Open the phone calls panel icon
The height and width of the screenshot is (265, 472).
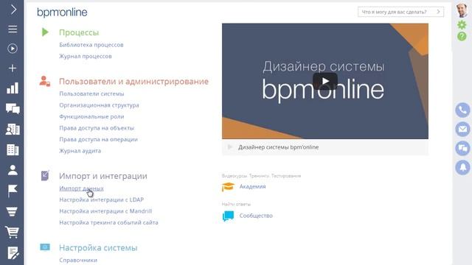(462, 110)
